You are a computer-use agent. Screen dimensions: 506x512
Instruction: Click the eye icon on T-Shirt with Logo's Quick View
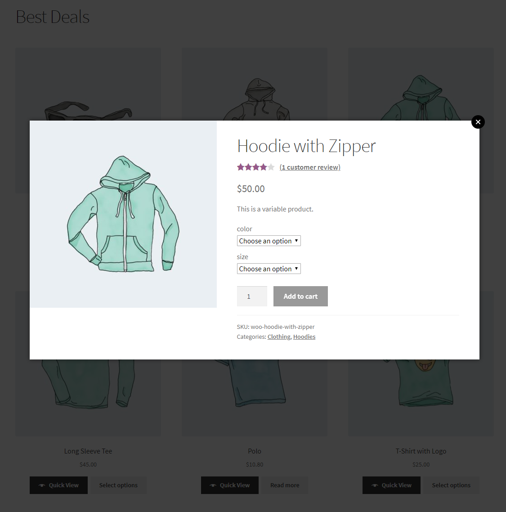point(374,485)
